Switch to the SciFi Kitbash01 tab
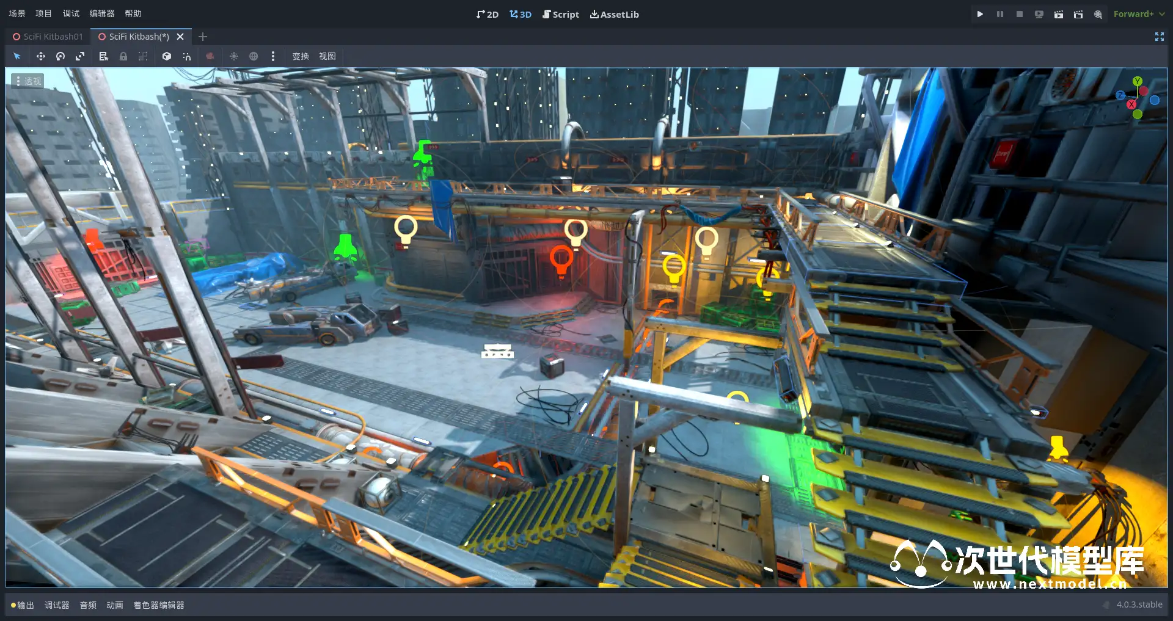1173x621 pixels. [48, 37]
